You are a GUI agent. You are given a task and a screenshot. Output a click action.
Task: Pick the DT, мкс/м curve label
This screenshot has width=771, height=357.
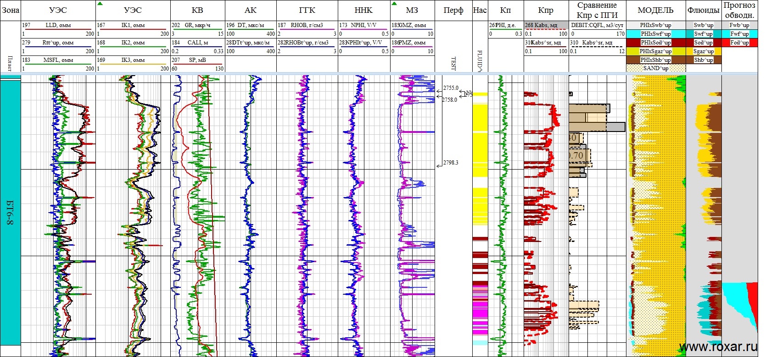(x=251, y=25)
